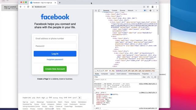Image resolution: width=196 pixels, height=110 pixels.
Task: Open a new browser tab
Action: [x=60, y=3]
